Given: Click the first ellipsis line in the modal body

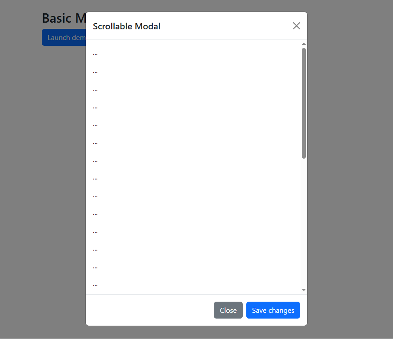Looking at the screenshot, I should click(95, 54).
